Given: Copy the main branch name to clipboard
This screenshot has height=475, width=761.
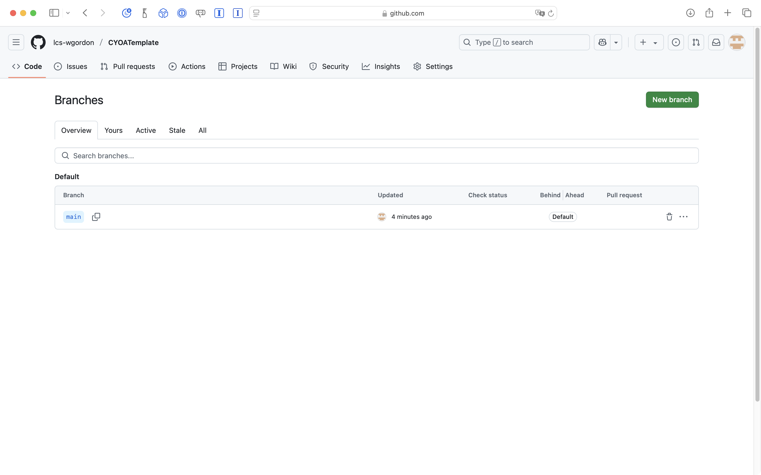Looking at the screenshot, I should coord(96,217).
